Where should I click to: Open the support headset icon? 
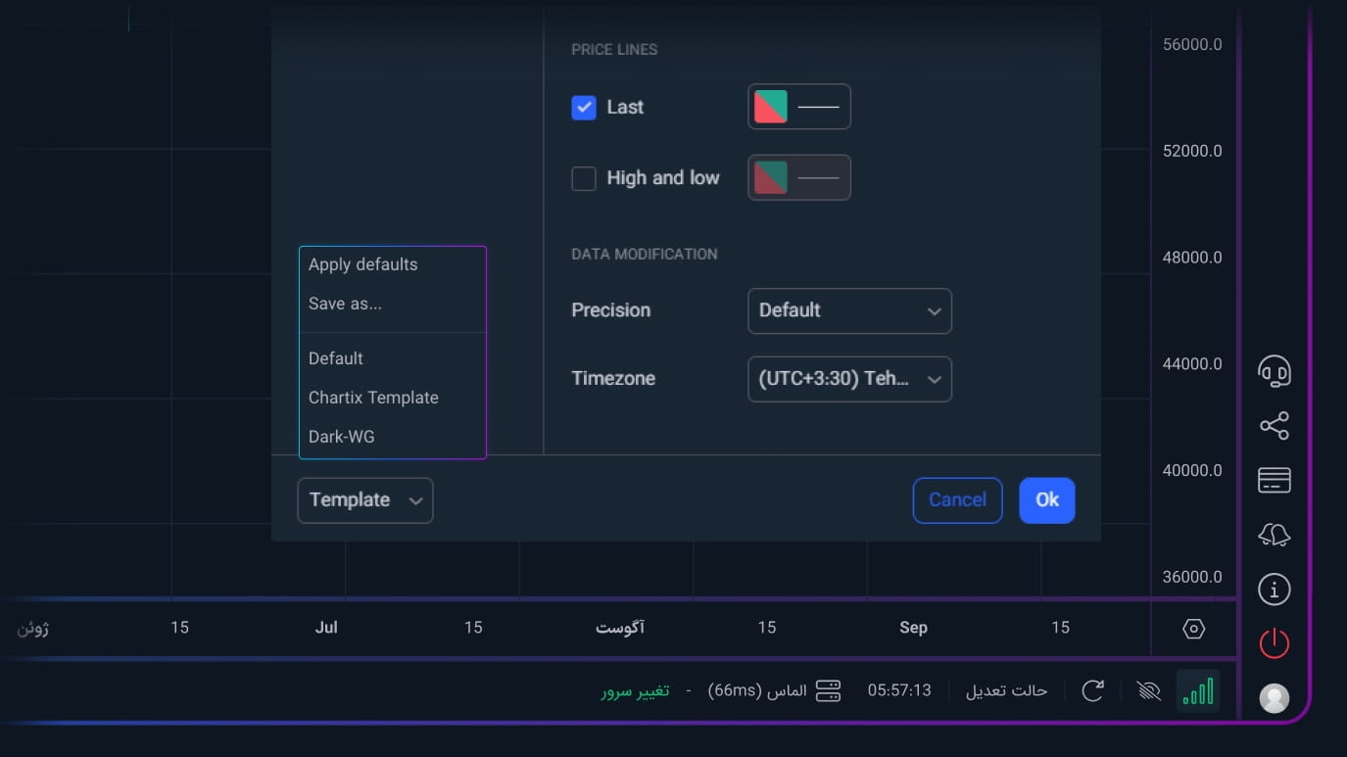1274,372
